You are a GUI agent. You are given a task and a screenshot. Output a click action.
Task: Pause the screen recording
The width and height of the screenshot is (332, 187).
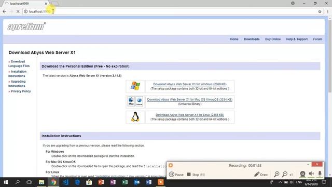(x=176, y=175)
